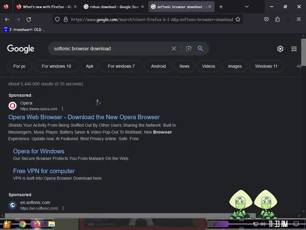Open the Extensions puzzle icon

click(x=277, y=19)
